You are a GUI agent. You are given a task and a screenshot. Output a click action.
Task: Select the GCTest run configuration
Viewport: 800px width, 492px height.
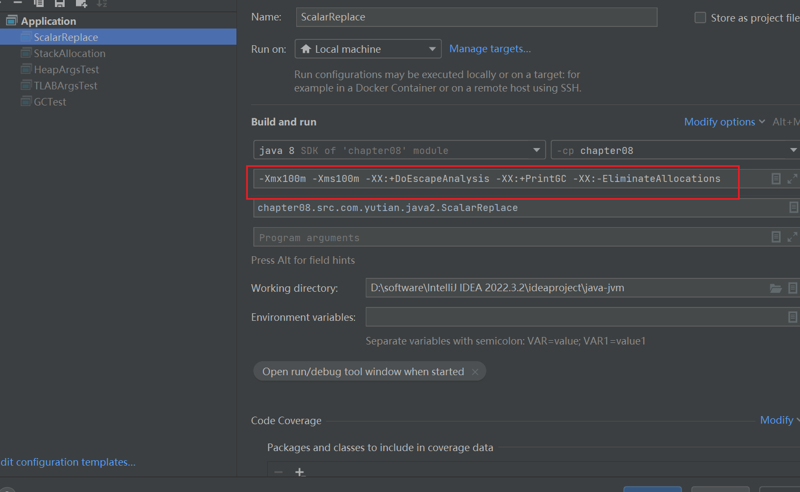[50, 102]
